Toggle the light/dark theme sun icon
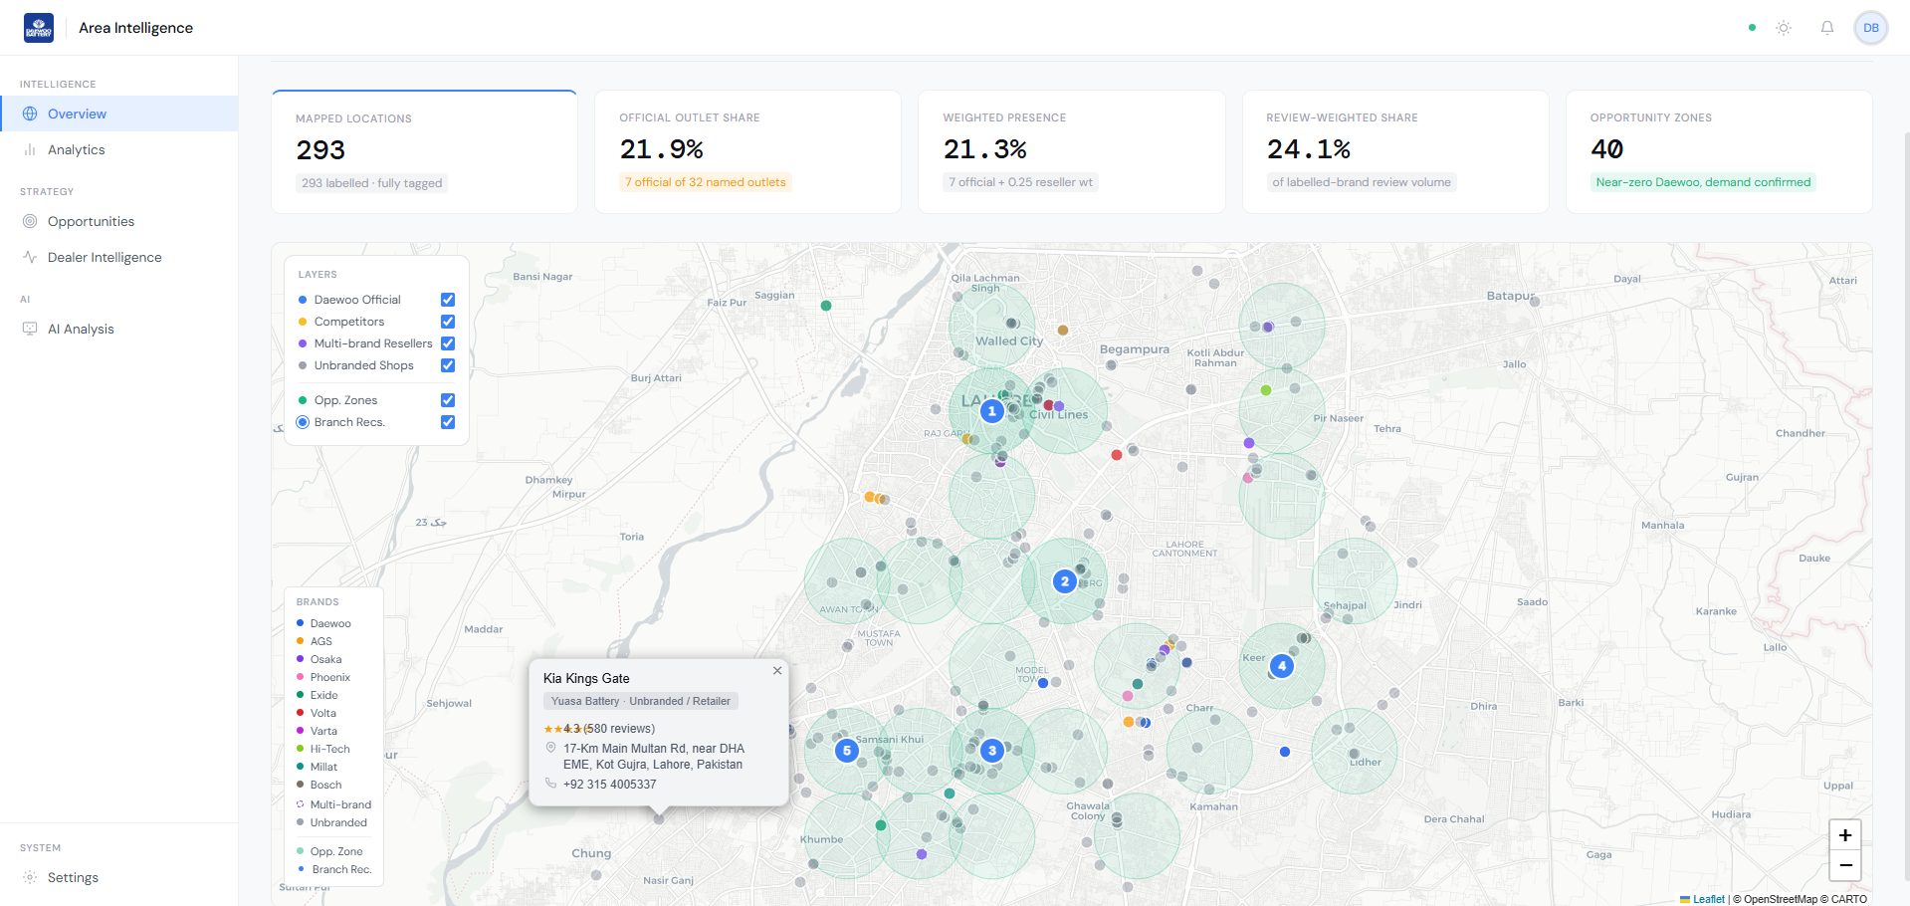 1784,28
